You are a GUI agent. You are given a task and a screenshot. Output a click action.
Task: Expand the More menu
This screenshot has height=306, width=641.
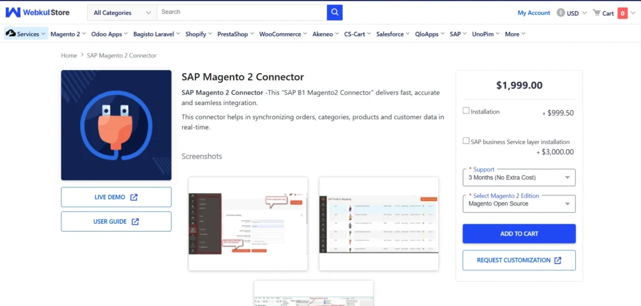click(x=515, y=34)
